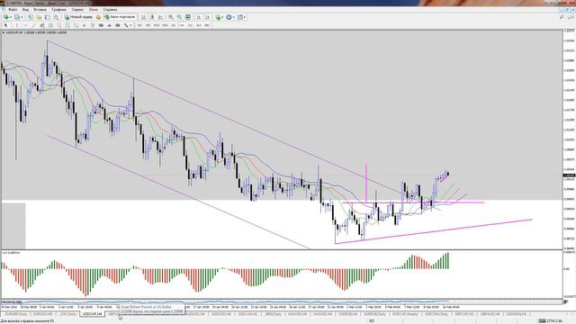Select the Equidistant Channel tool

pos(42,25)
